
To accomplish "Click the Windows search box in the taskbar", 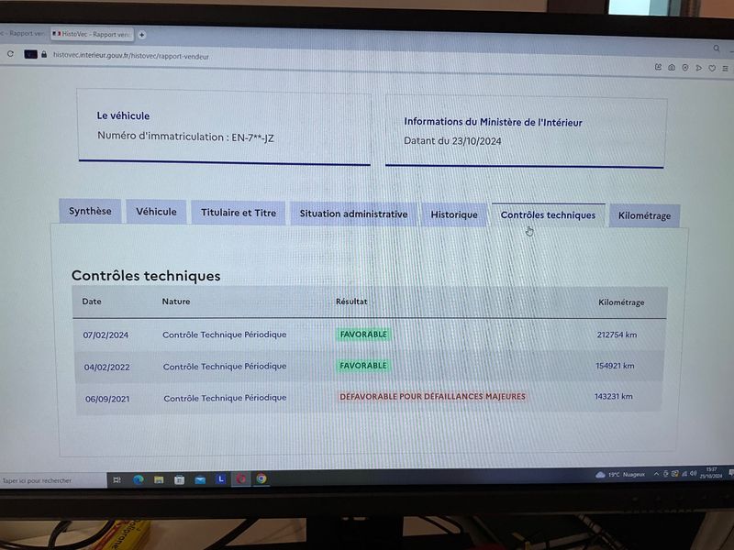I will click(53, 480).
